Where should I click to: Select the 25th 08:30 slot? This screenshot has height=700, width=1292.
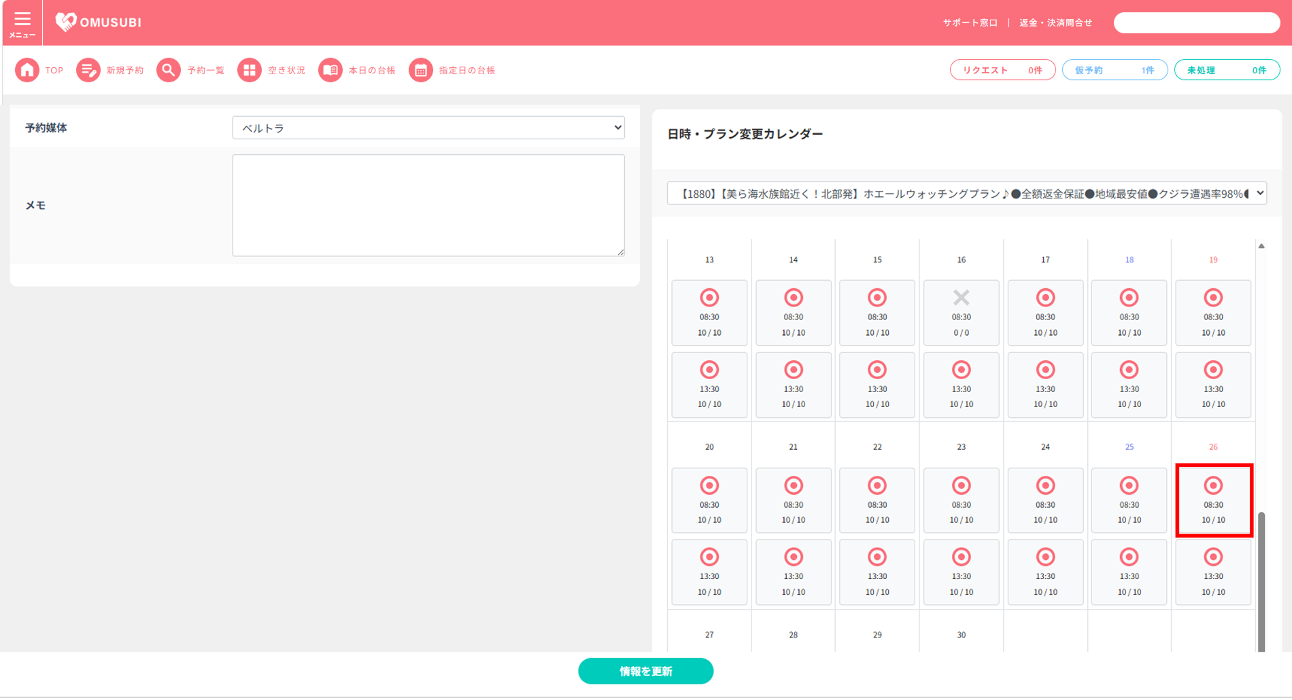1129,500
